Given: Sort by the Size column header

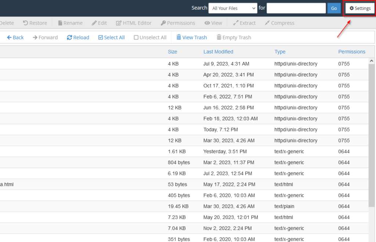Looking at the screenshot, I should pyautogui.click(x=173, y=52).
